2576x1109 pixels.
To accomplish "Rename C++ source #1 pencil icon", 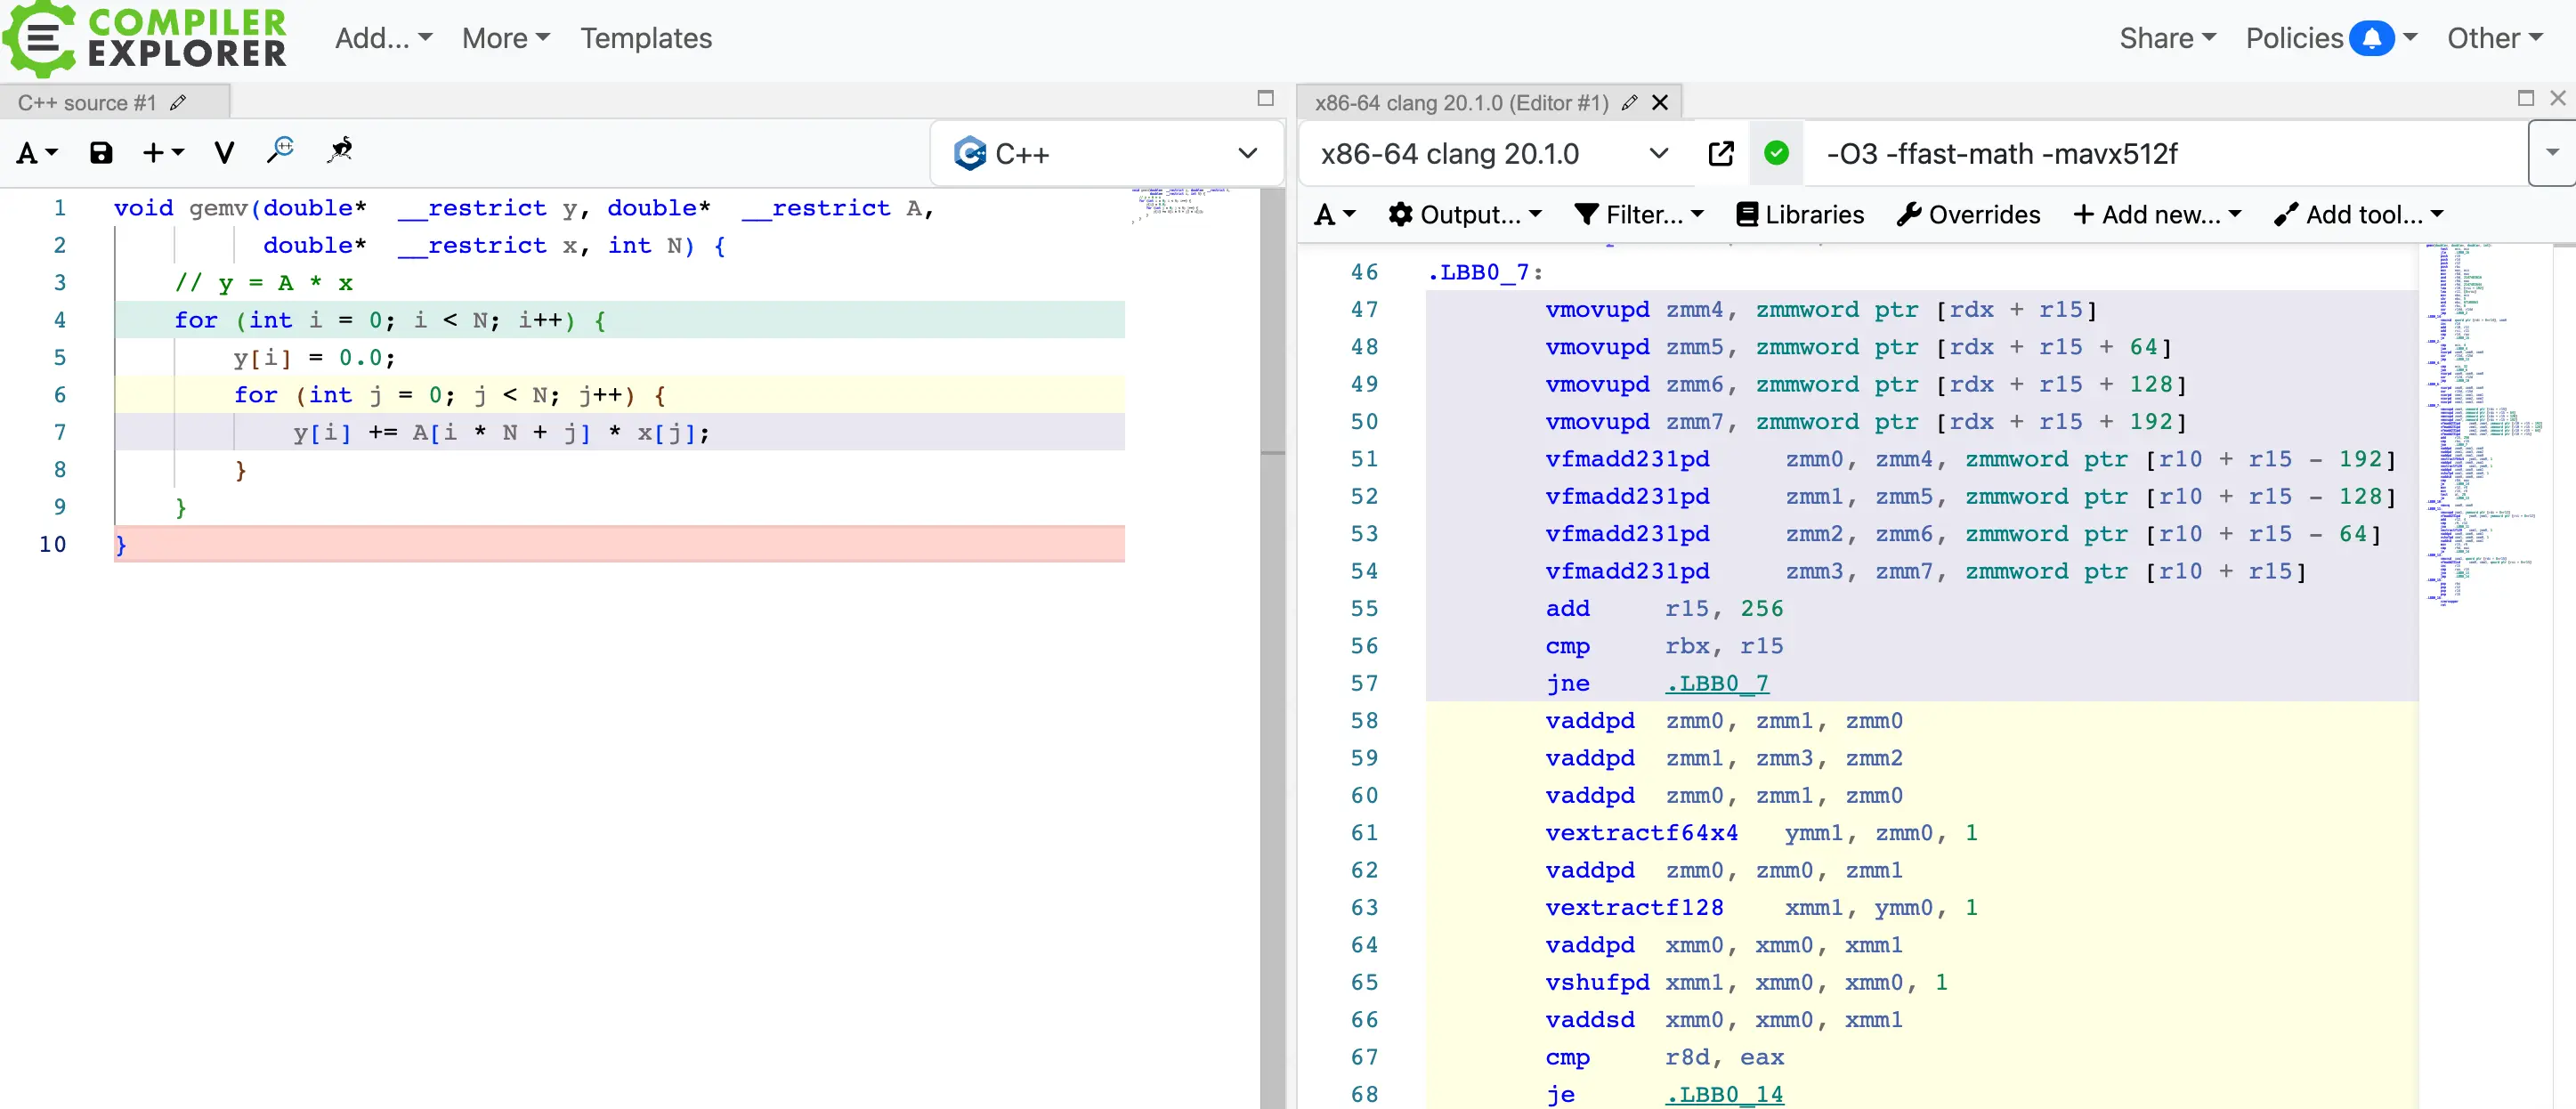I will coord(178,103).
